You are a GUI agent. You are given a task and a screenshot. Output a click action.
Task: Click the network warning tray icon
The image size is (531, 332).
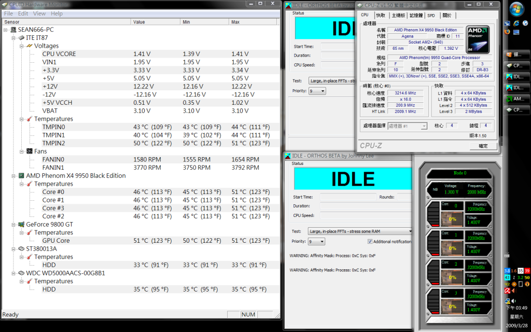coord(507,301)
